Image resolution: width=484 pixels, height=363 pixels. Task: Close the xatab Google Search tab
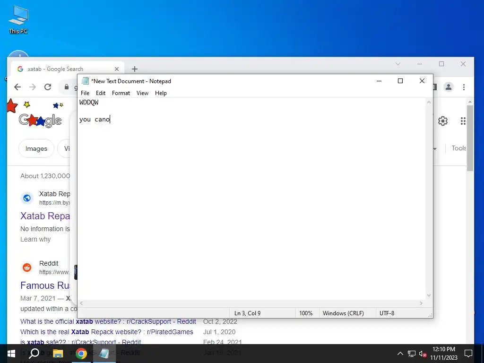[x=117, y=69]
